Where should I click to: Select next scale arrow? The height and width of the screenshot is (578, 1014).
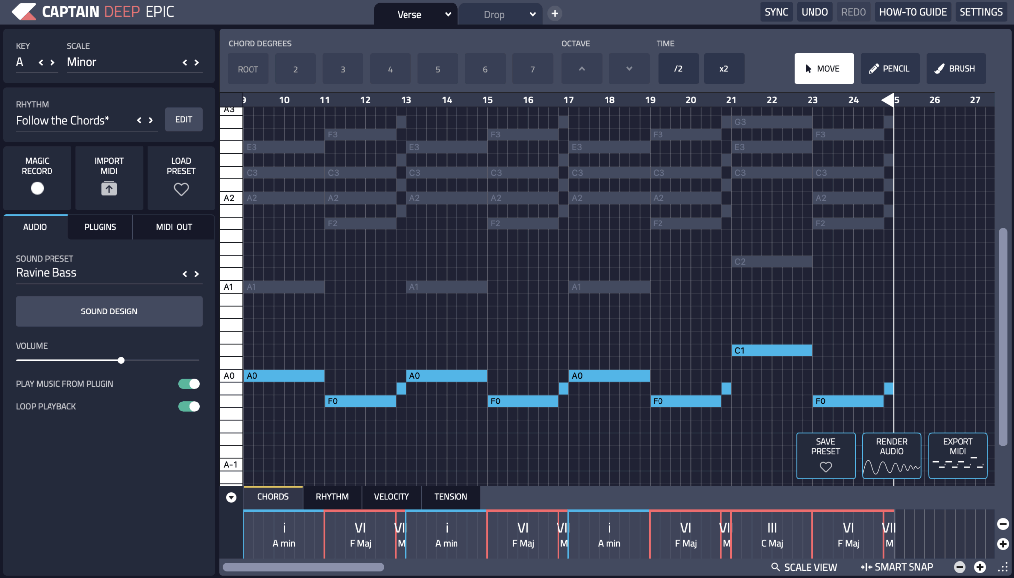pos(197,62)
